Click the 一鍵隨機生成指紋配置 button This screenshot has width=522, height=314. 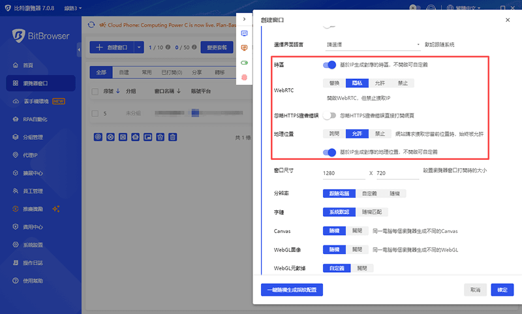pos(292,289)
